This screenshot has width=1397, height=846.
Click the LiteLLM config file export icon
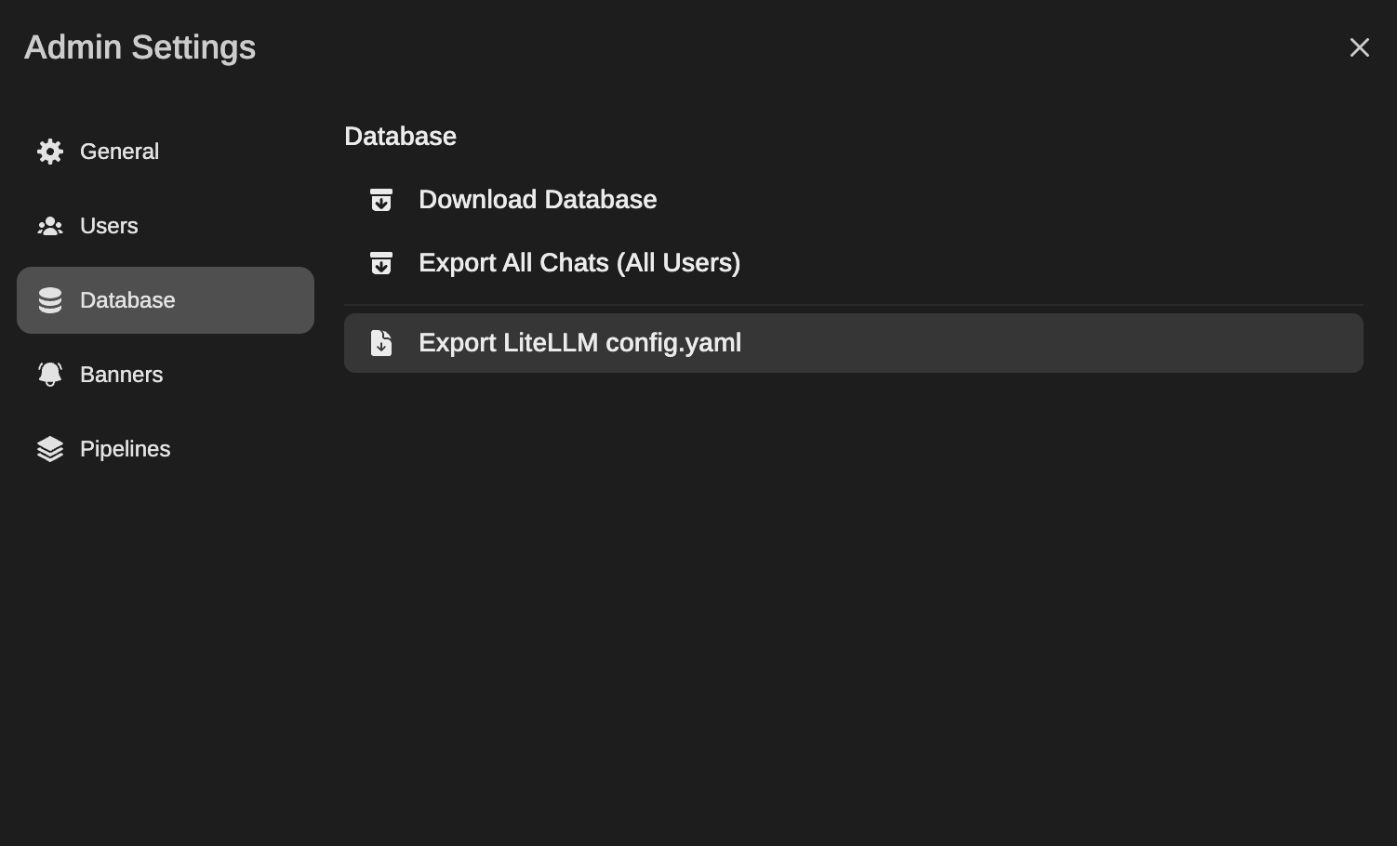pyautogui.click(x=381, y=343)
